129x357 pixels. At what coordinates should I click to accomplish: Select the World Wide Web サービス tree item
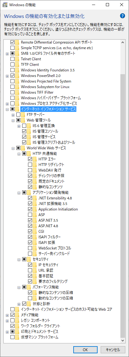click(46, 148)
